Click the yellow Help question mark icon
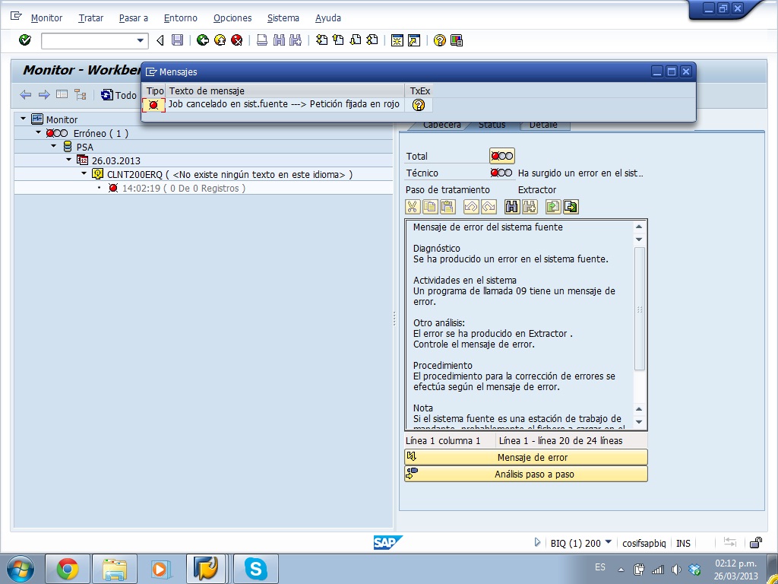 [x=439, y=40]
